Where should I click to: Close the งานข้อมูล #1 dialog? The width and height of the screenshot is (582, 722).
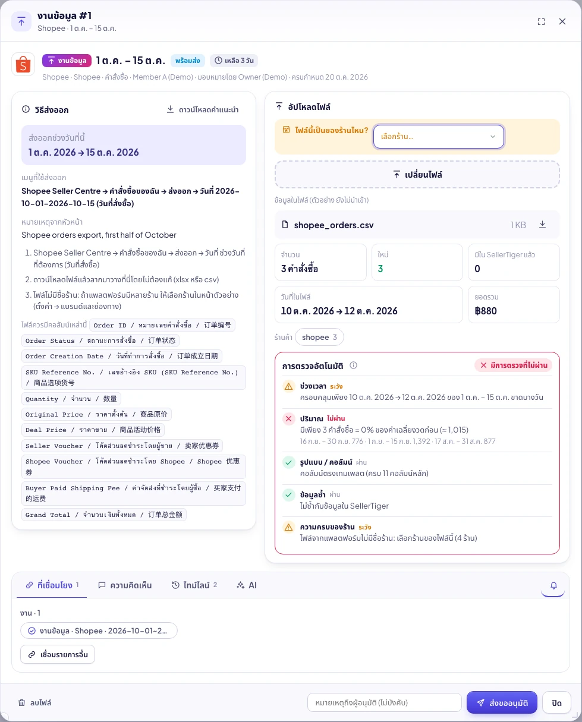coord(562,21)
